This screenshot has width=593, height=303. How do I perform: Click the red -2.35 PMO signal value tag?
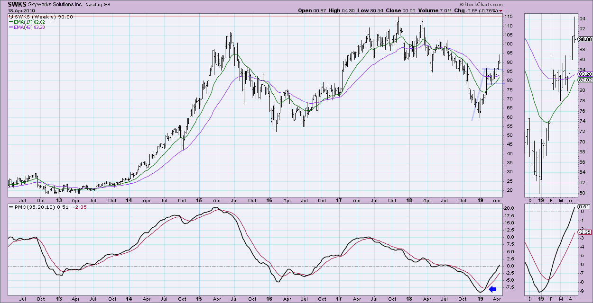585,232
